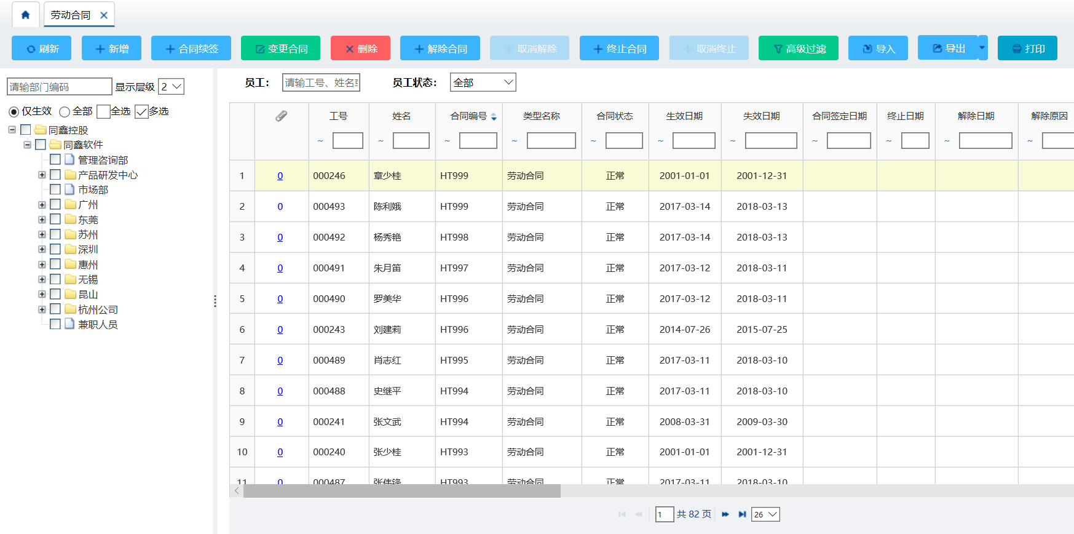The height and width of the screenshot is (534, 1074).
Task: Jump to last page icon
Action: [x=742, y=514]
